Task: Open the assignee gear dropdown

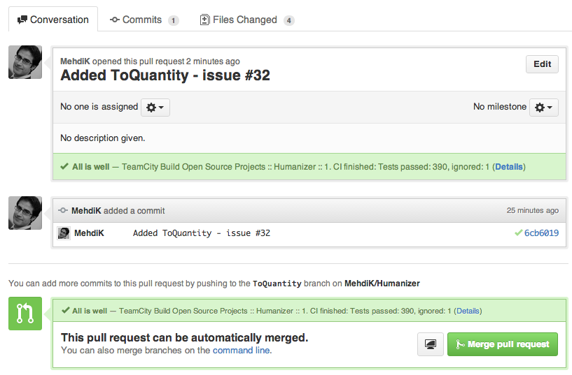Action: tap(155, 108)
